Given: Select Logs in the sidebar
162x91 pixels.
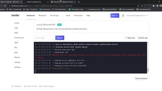Looking at the screenshot, I should point(16,28).
